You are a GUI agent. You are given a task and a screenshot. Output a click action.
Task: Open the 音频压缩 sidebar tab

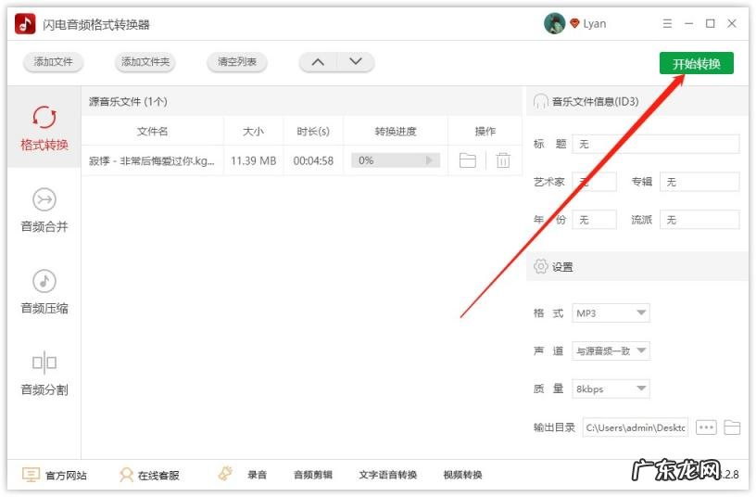(x=44, y=291)
